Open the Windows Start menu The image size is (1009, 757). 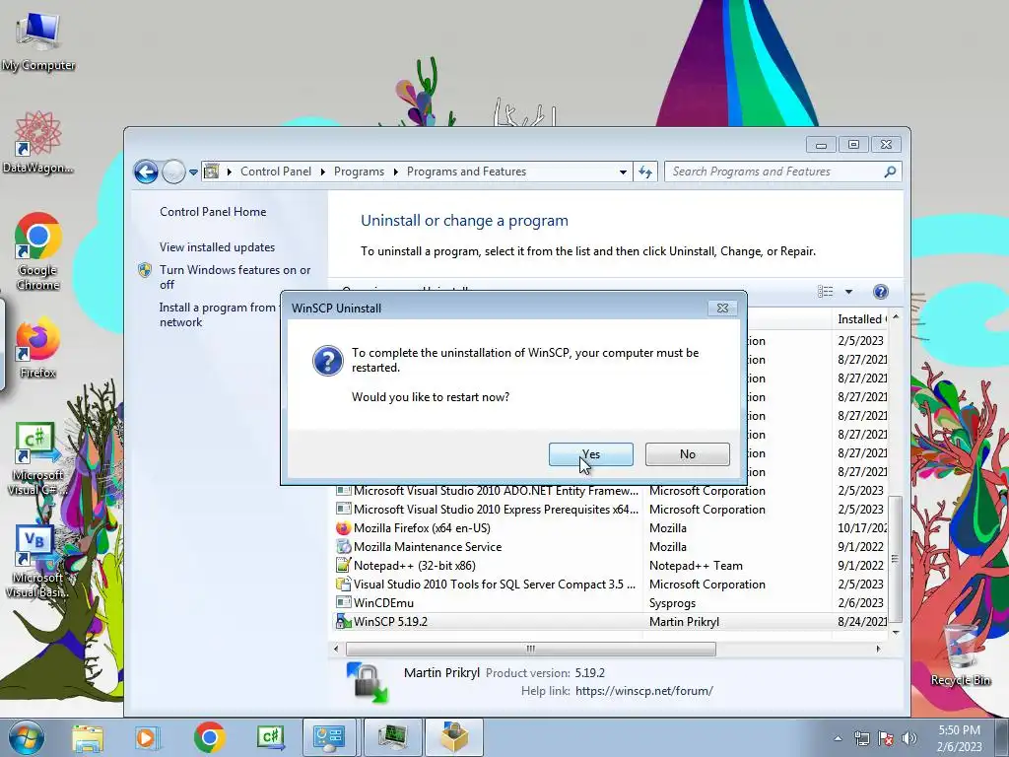[27, 737]
